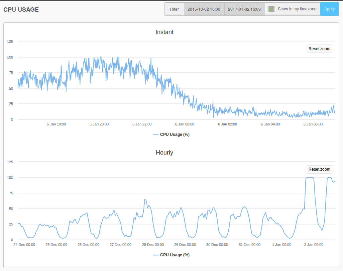Edit the start date field 2016-10-02 16:09
This screenshot has height=271, width=343.
204,9
